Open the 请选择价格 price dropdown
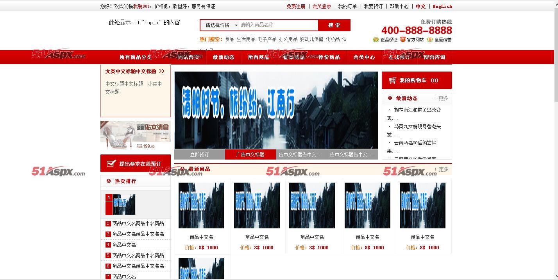This screenshot has width=558, height=280. point(220,25)
